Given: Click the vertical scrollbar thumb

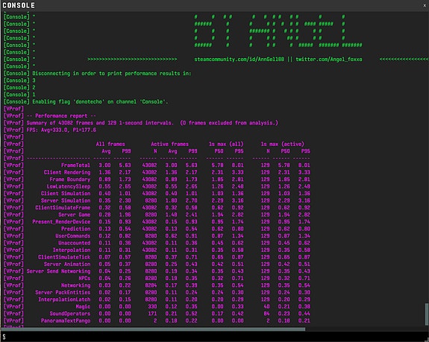Looking at the screenshot, I should [426, 314].
